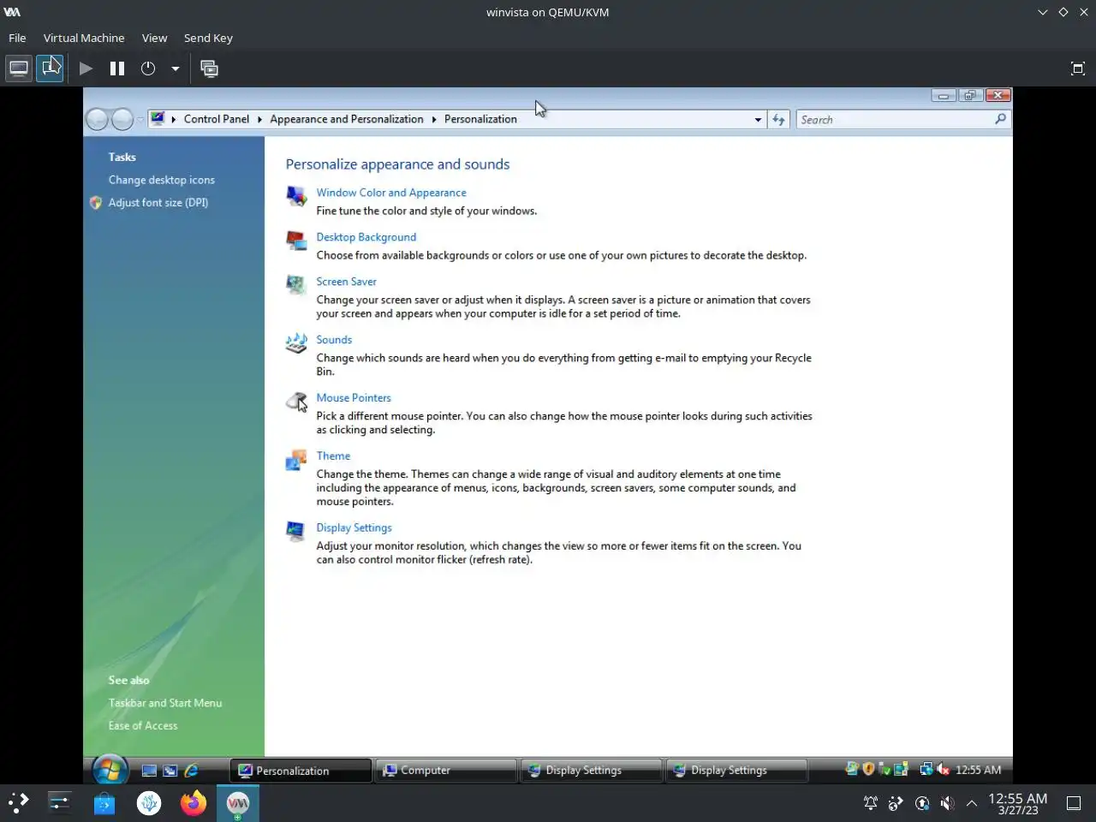Open the Send Key menu
Screen dimensions: 1096x822
pyautogui.click(x=208, y=38)
